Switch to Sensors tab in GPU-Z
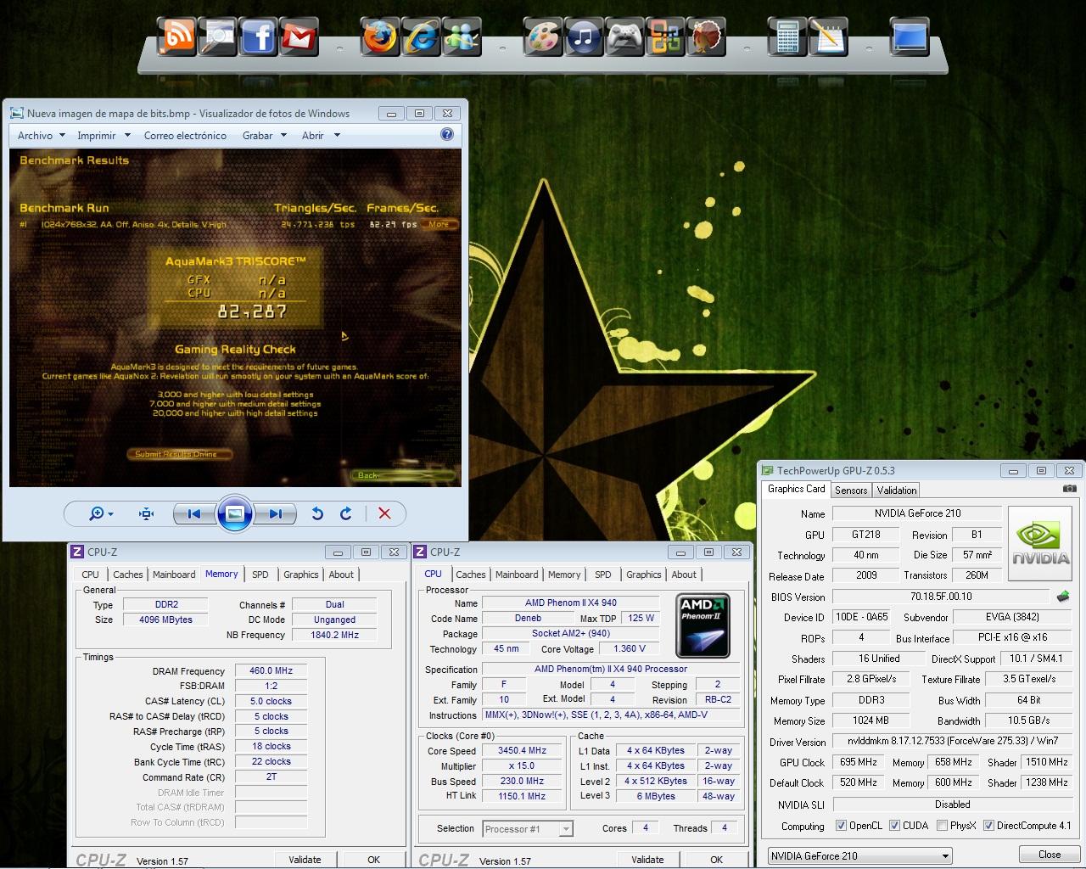This screenshot has height=869, width=1086. [851, 490]
